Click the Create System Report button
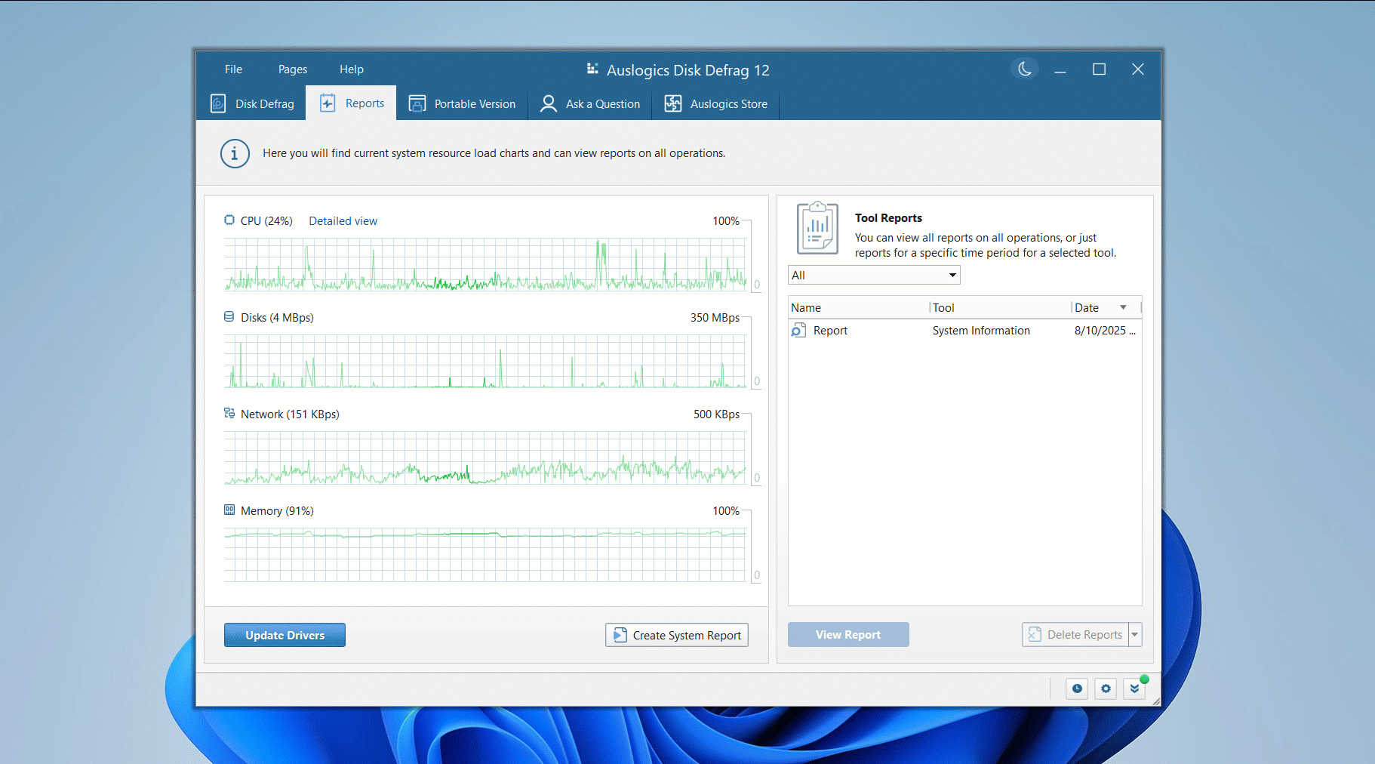1375x764 pixels. [676, 635]
